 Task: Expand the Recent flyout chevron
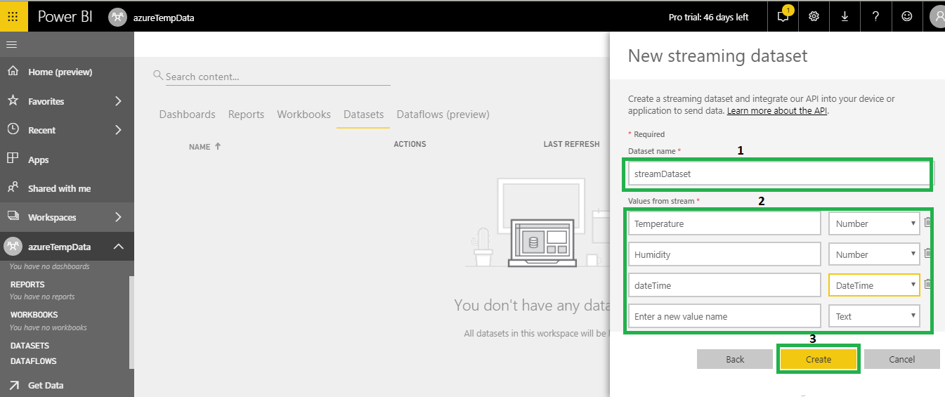[x=118, y=130]
